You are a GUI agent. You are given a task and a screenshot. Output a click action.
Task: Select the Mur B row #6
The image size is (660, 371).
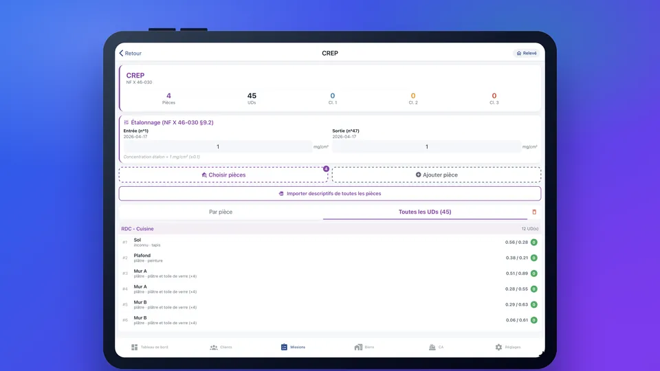pyautogui.click(x=330, y=320)
